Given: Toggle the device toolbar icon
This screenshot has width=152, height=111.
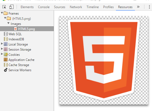Looking at the screenshot, I should [11, 7].
